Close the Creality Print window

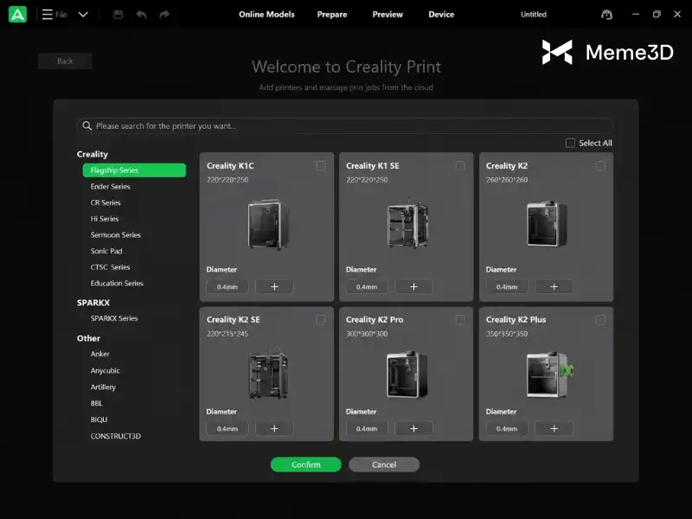tap(677, 14)
